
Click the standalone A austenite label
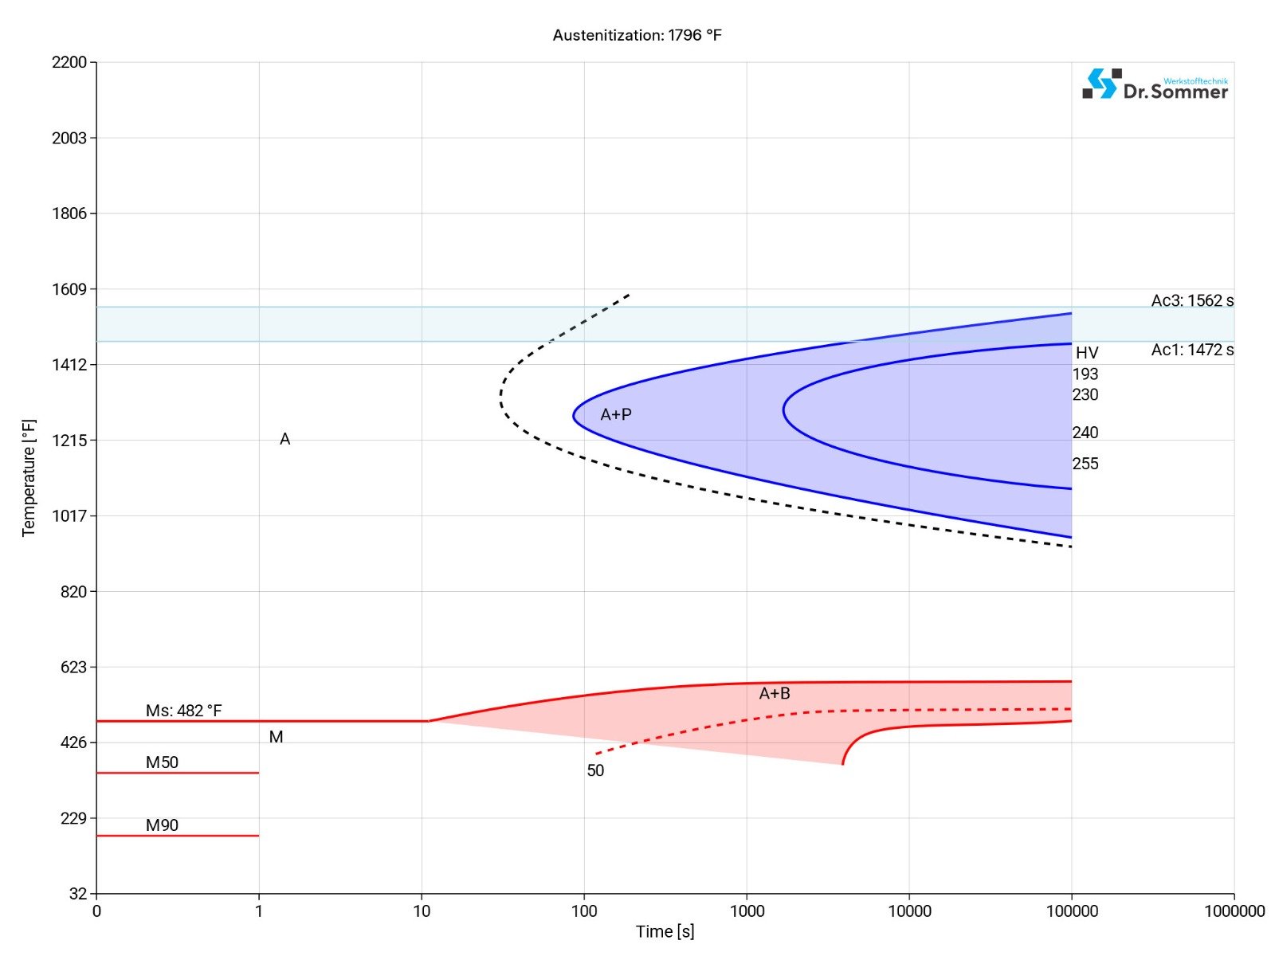click(284, 439)
